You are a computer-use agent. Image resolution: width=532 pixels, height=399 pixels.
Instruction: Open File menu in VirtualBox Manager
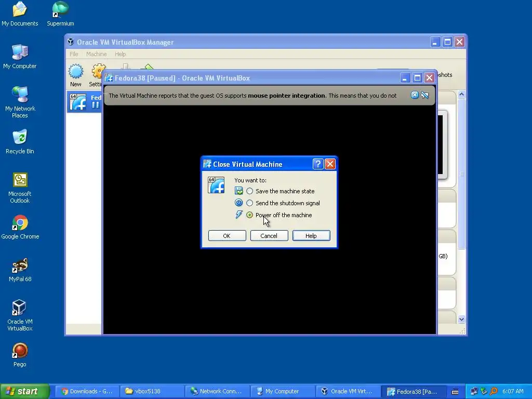pyautogui.click(x=74, y=54)
